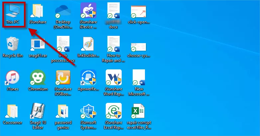Select the ApowerRe shortcut icon
This screenshot has height=136, width=260.
88,77
